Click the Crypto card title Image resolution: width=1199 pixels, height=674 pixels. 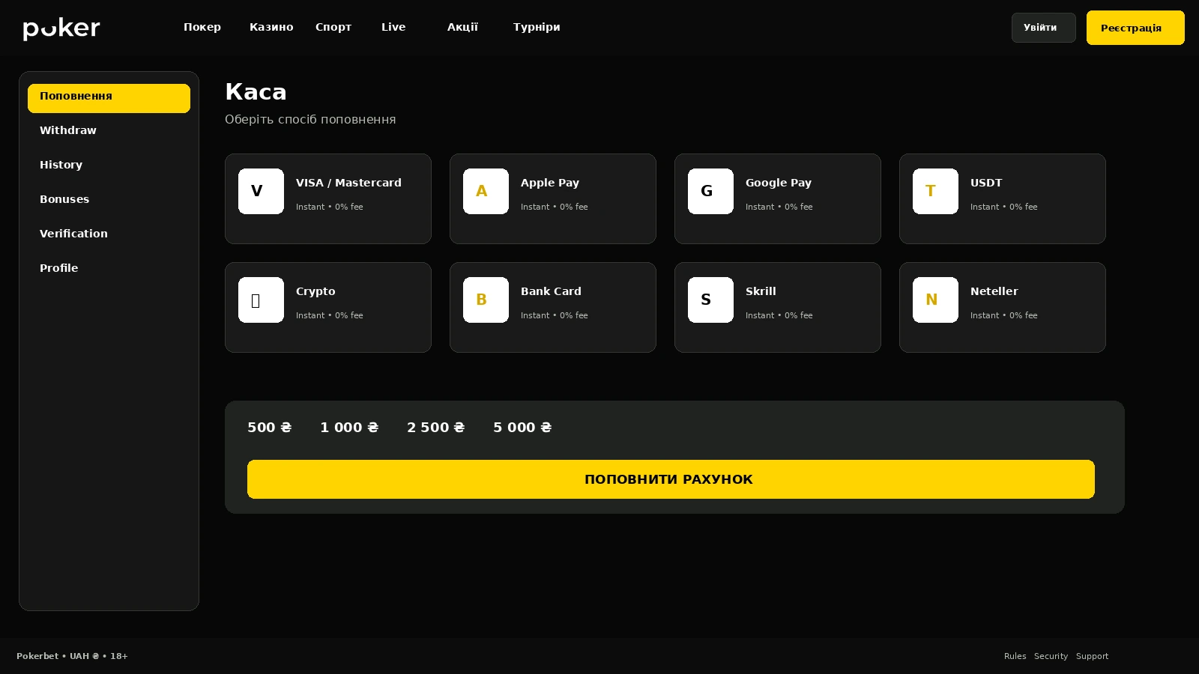click(315, 291)
